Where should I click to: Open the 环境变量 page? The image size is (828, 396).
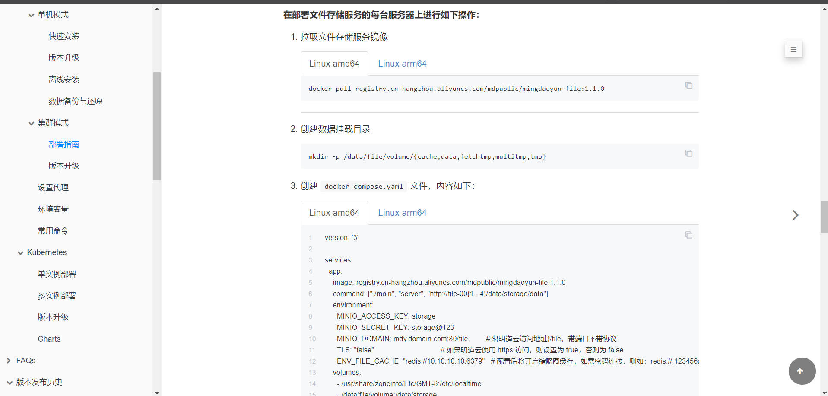tap(53, 209)
